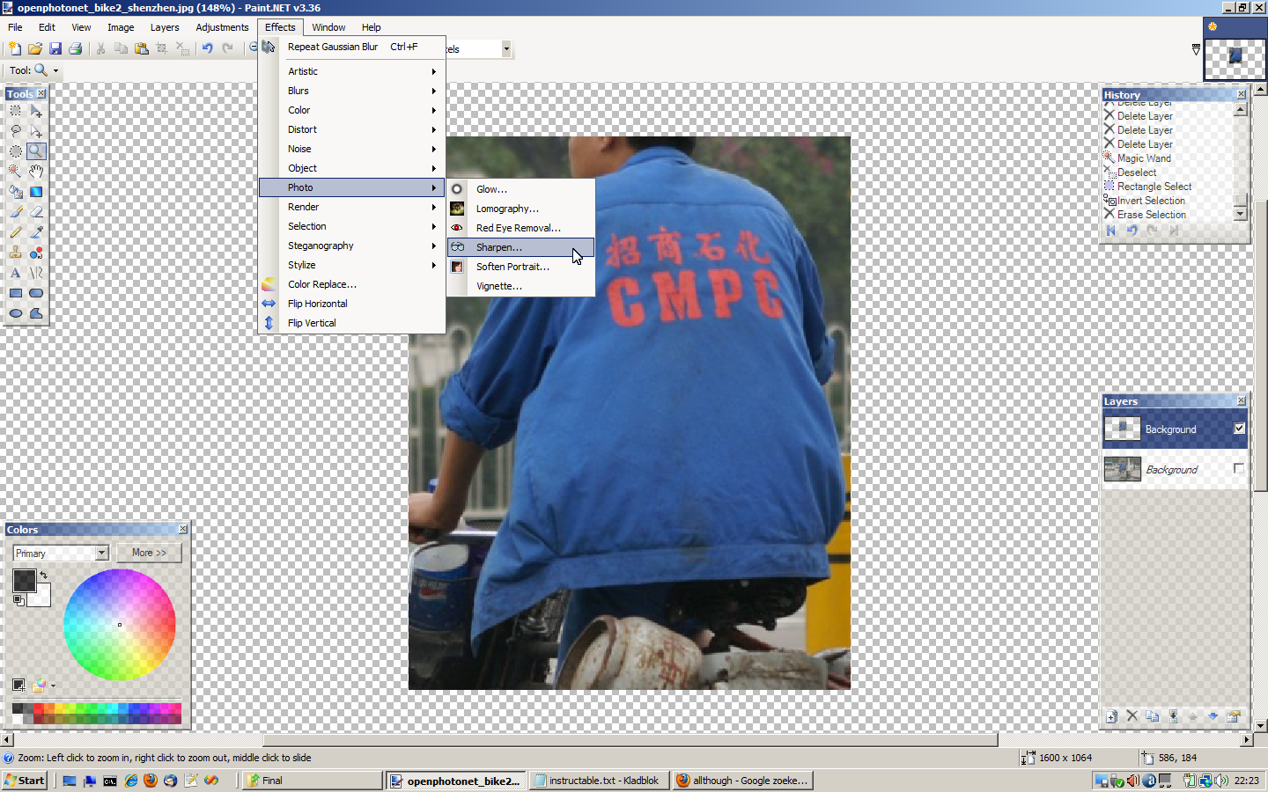
Task: Choose the Magic Wand tool
Action: coord(15,171)
